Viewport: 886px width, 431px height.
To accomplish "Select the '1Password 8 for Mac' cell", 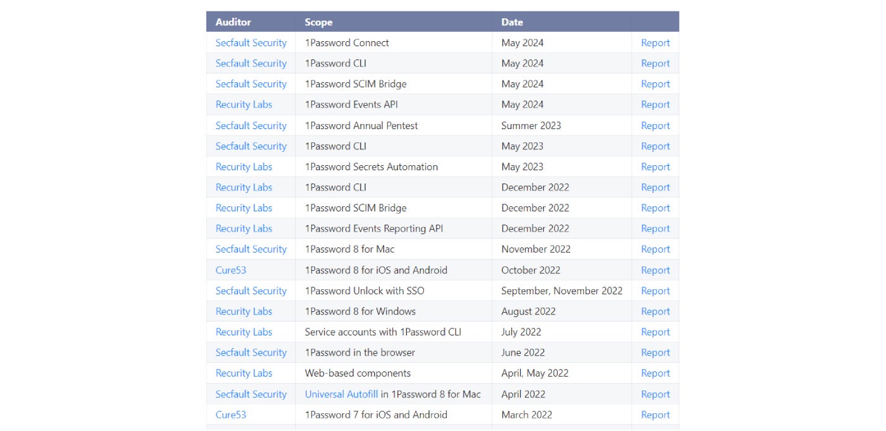I will coord(394,249).
